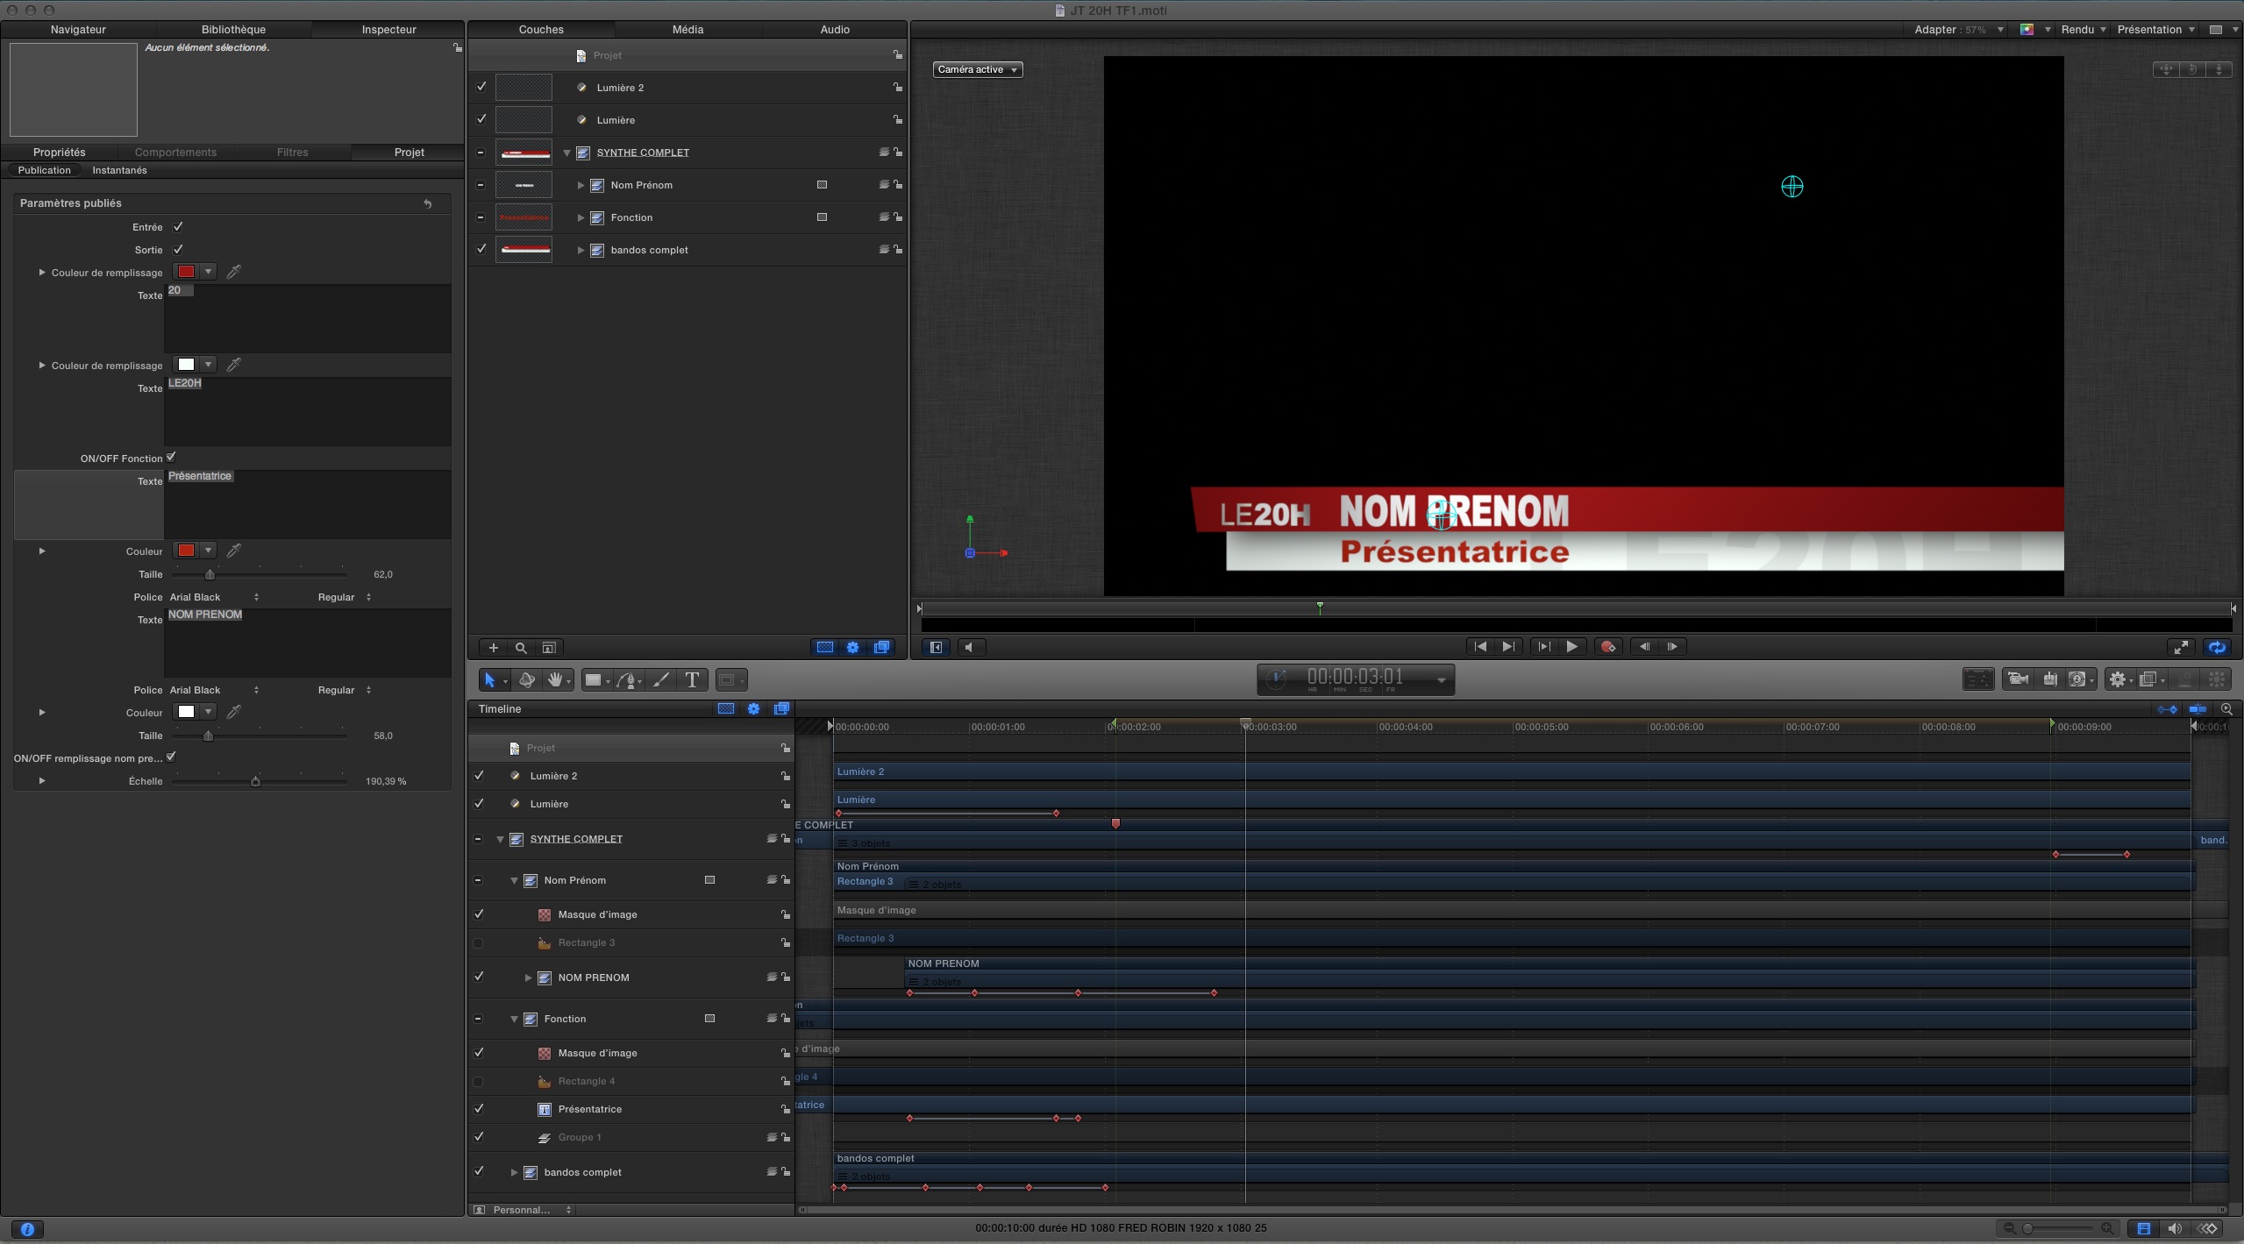Open the Instantanés sub-tab

coord(119,170)
